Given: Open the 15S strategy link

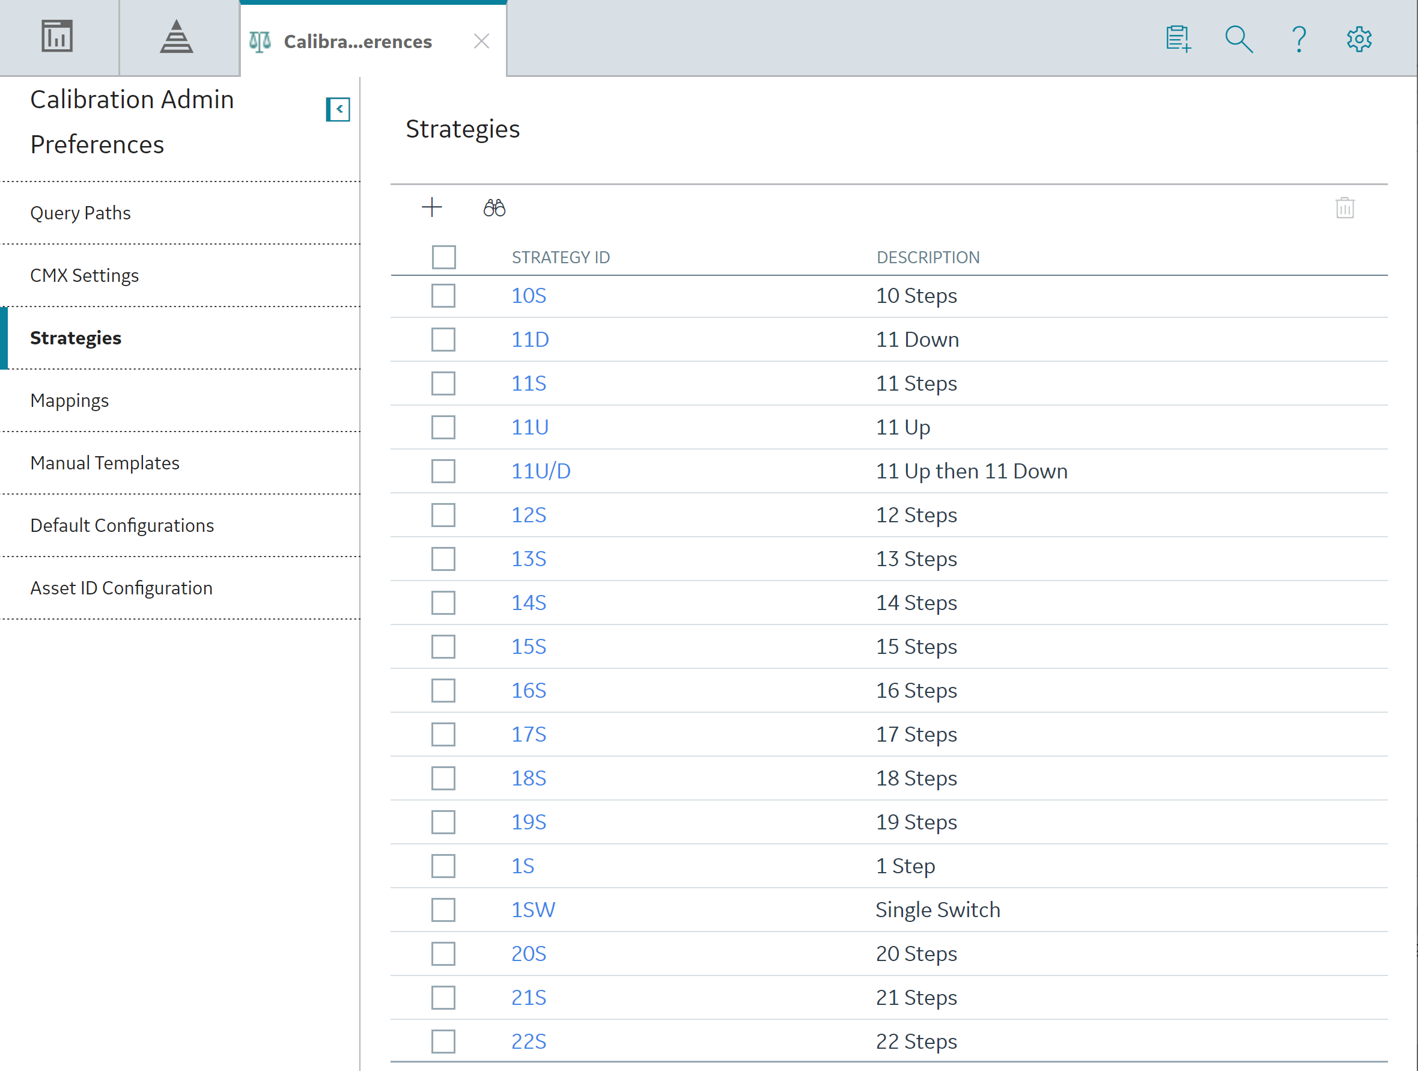Looking at the screenshot, I should click(x=529, y=647).
